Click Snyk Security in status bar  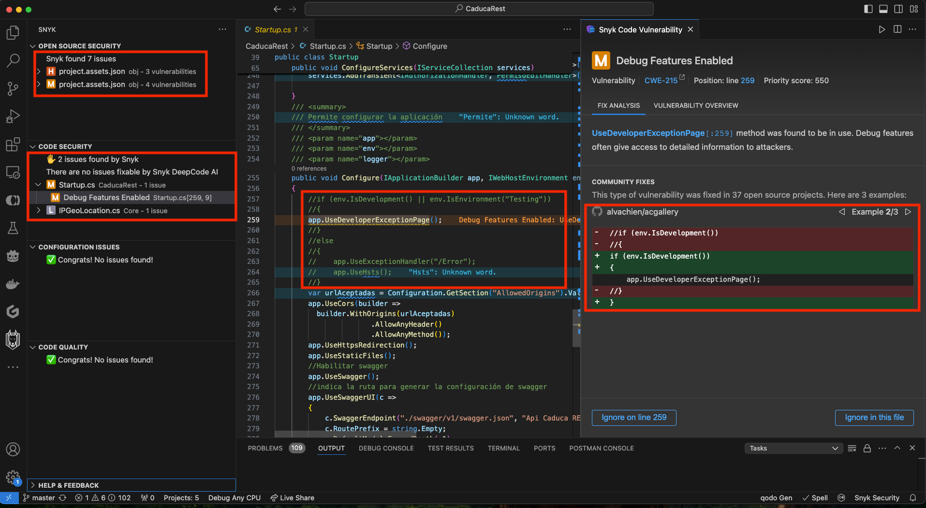877,498
